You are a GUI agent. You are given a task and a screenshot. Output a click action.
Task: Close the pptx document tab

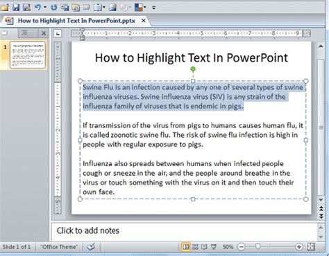click(x=144, y=21)
